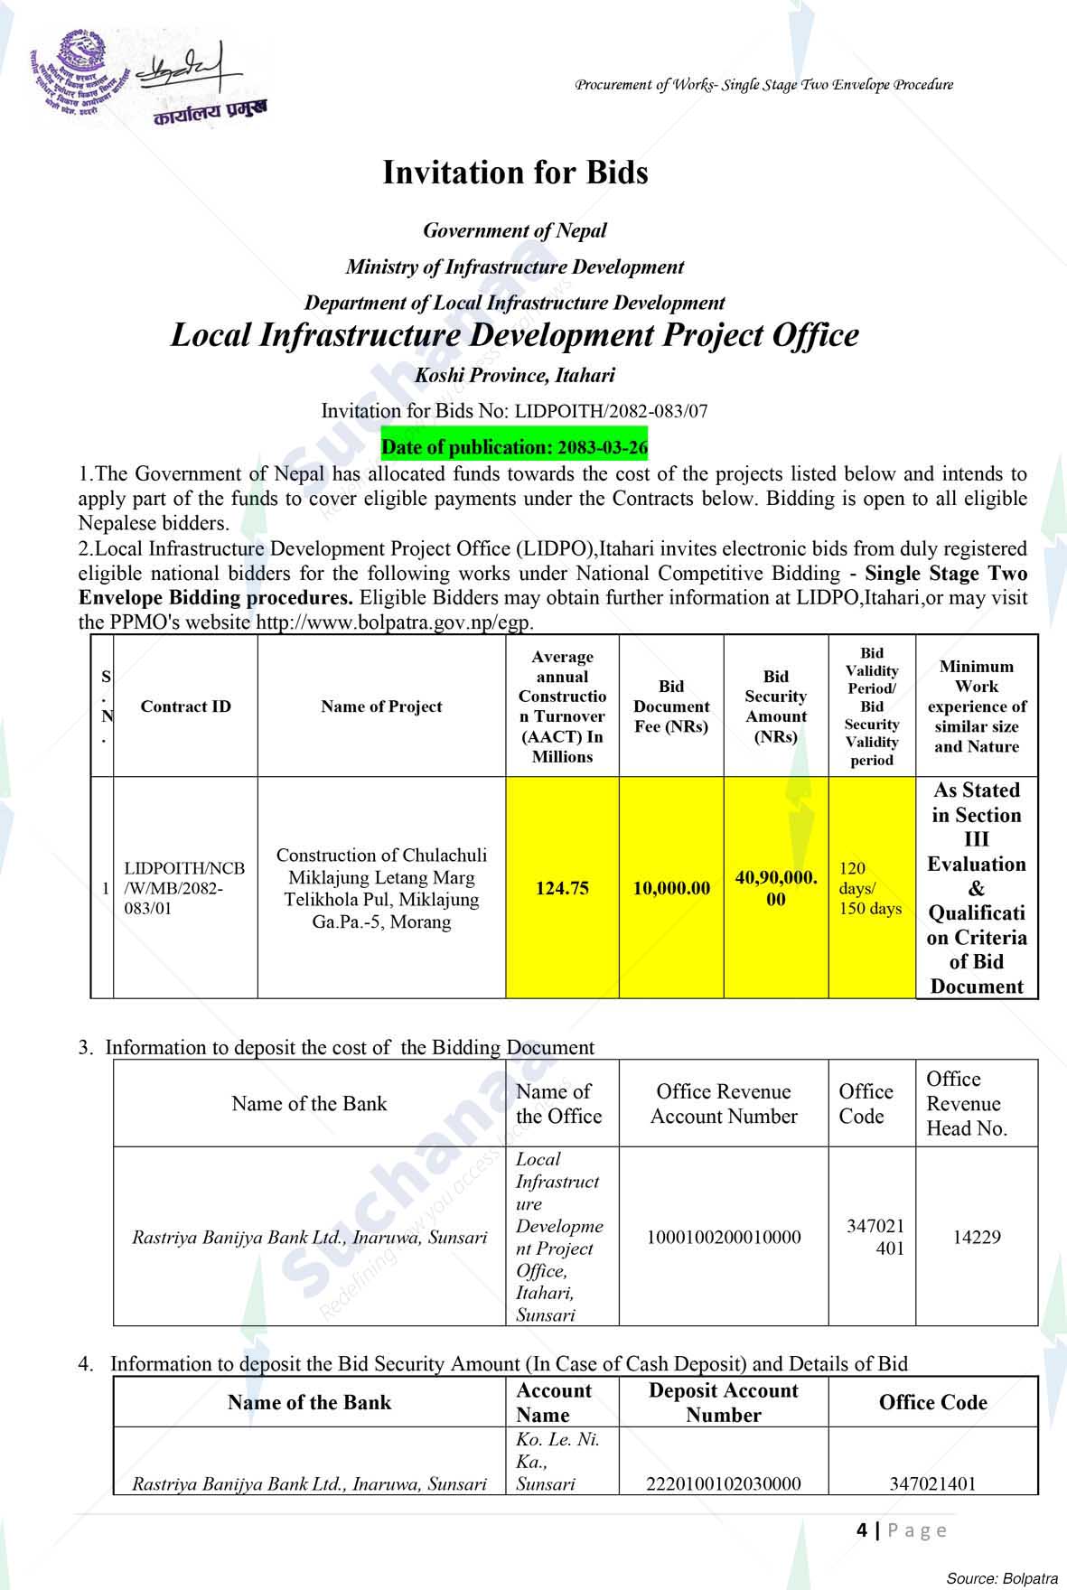Click 'As Stated in Section III' cell
The image size is (1067, 1590).
(x=977, y=888)
